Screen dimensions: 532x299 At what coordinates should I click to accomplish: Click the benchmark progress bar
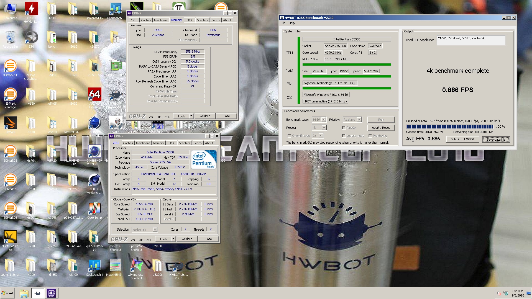point(450,127)
